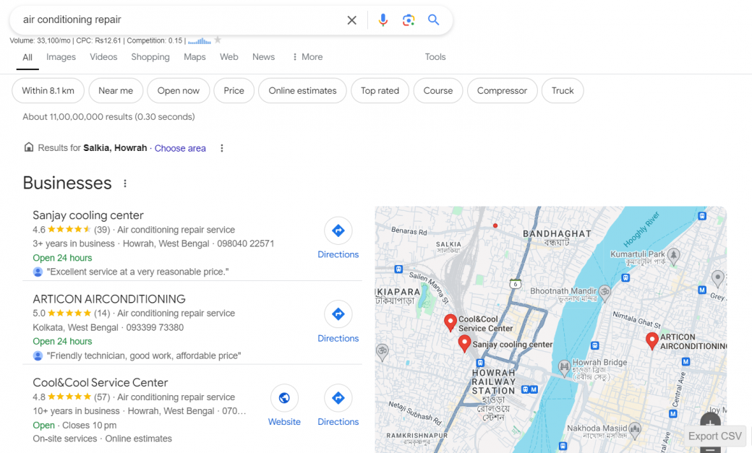Switch to the Maps tab
Viewport: 752px width, 453px height.
tap(195, 57)
